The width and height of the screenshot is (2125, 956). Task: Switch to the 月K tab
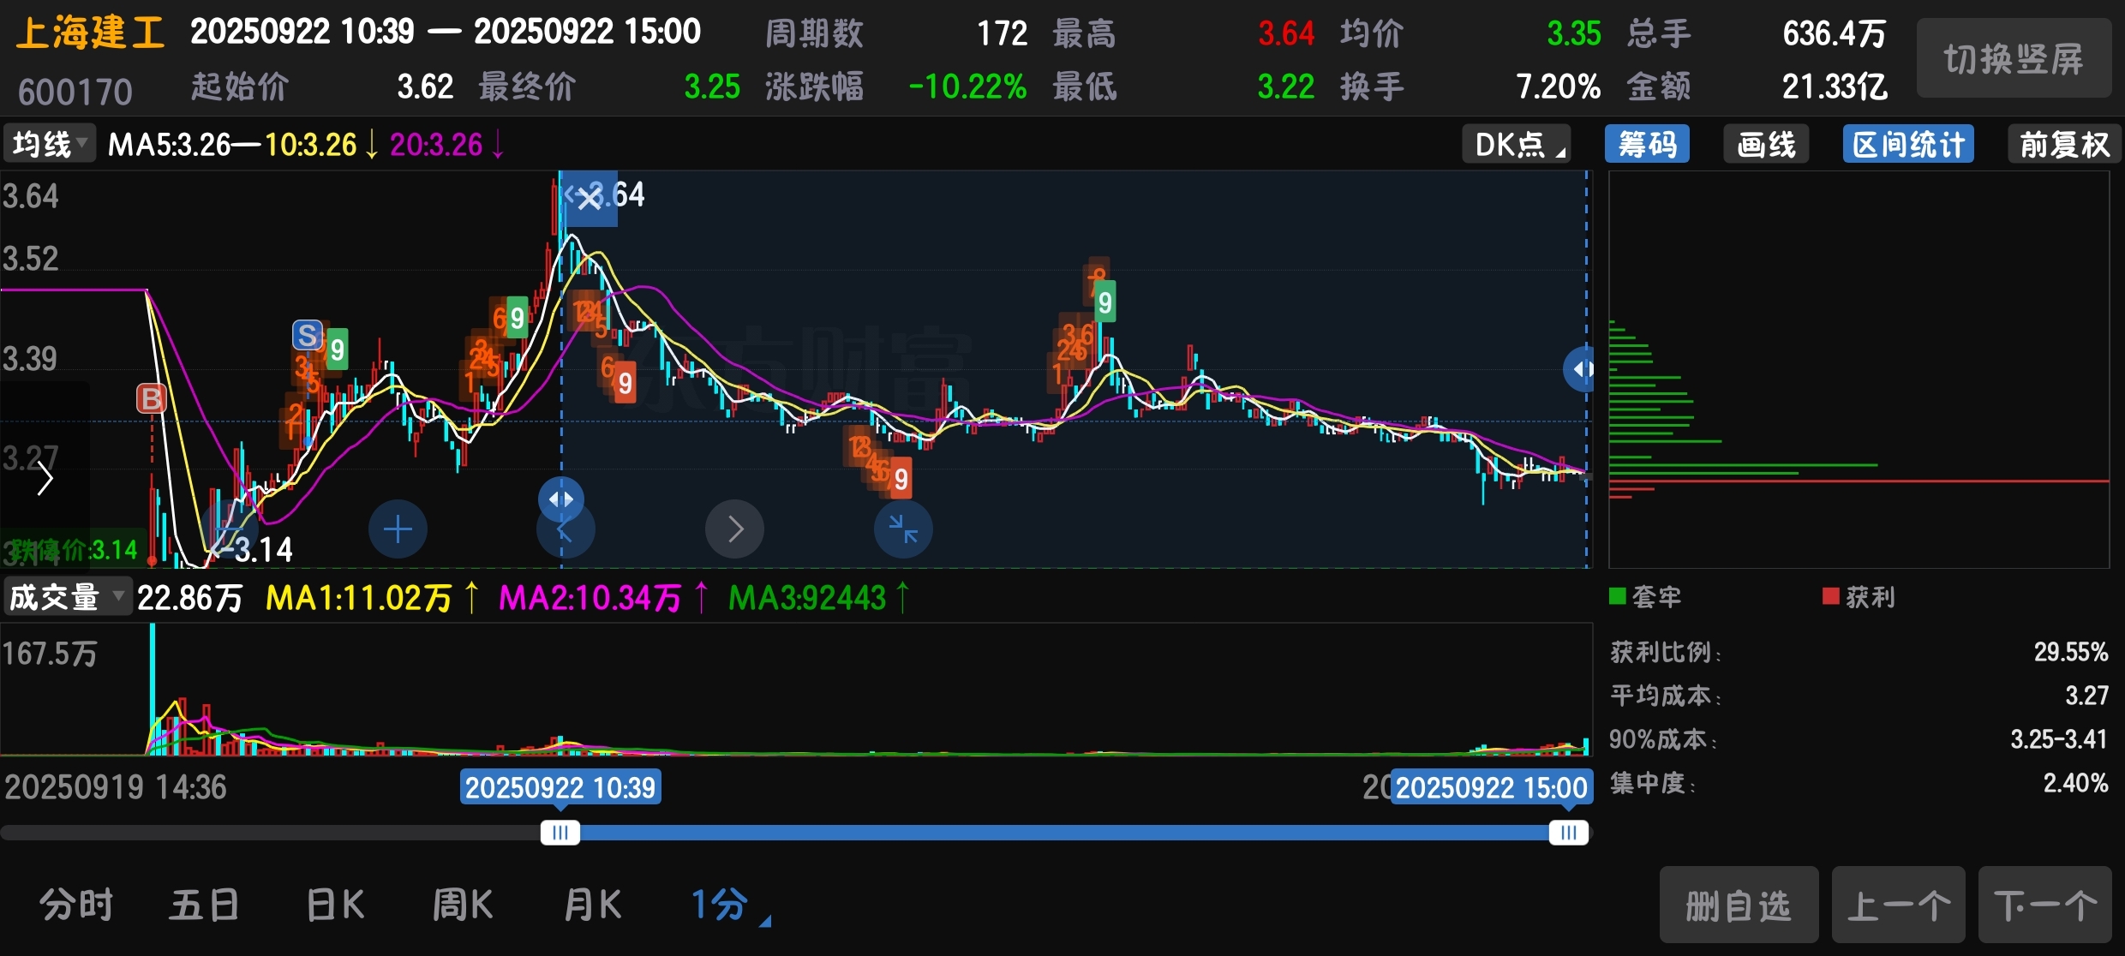[x=592, y=905]
